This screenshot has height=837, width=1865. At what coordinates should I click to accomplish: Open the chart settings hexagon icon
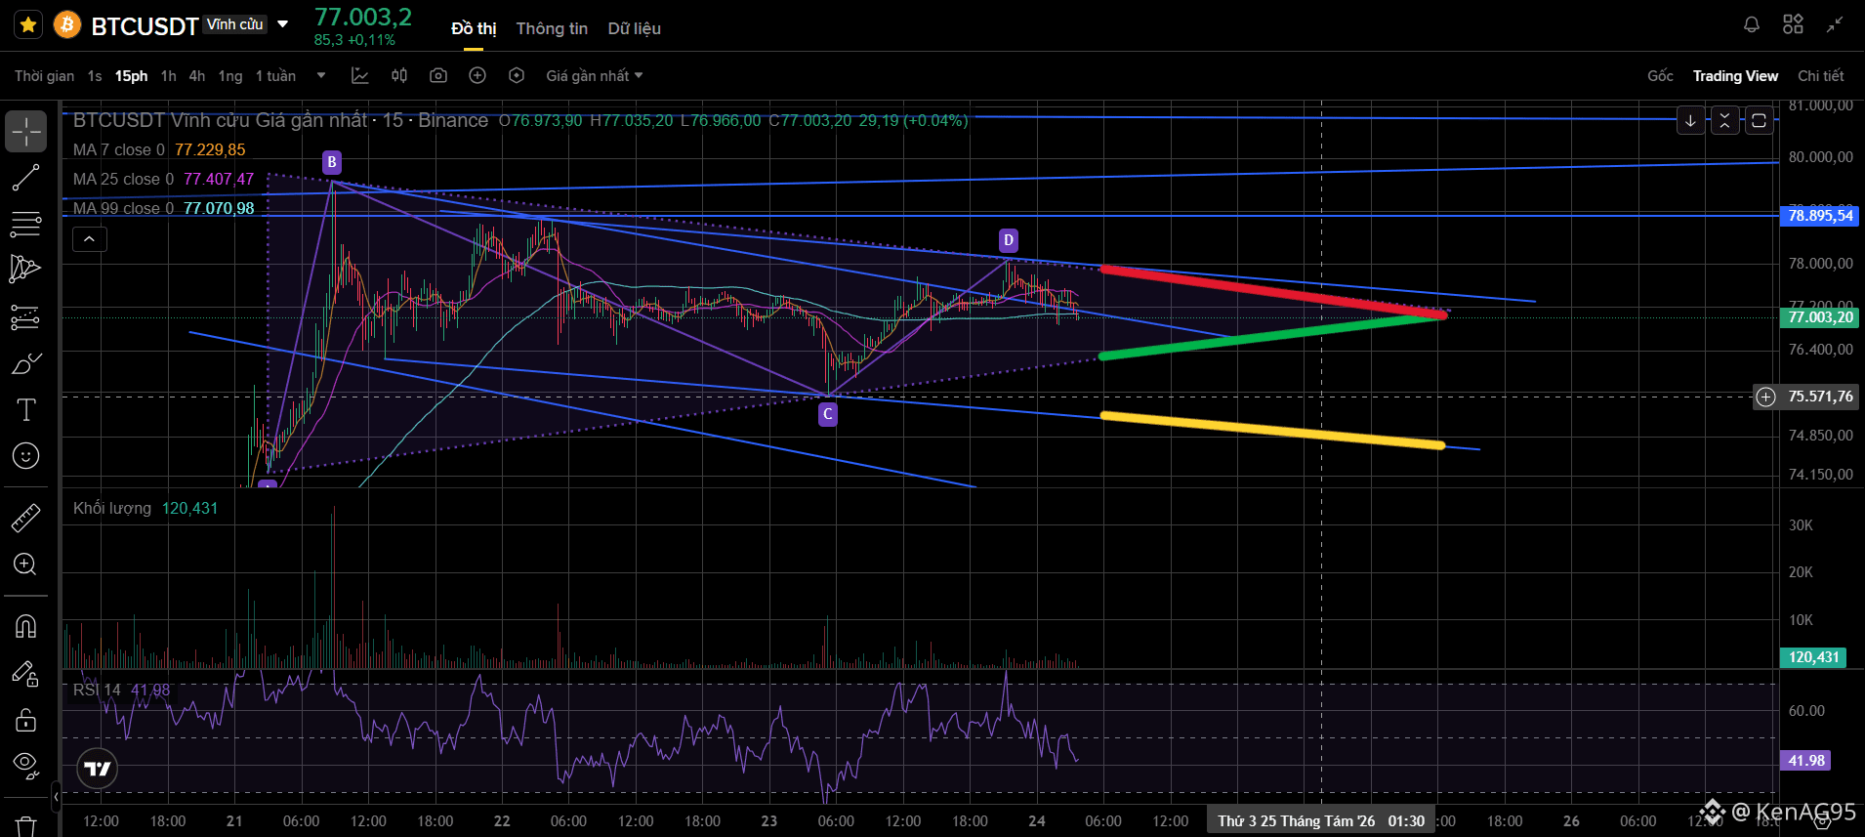click(x=517, y=76)
